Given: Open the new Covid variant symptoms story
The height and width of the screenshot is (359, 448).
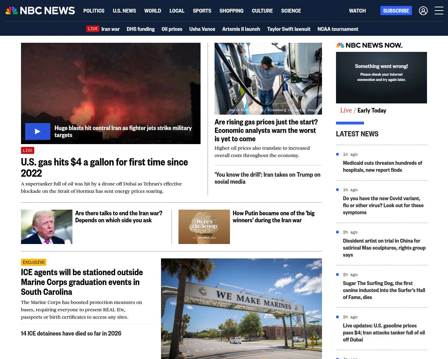Looking at the screenshot, I should (383, 205).
